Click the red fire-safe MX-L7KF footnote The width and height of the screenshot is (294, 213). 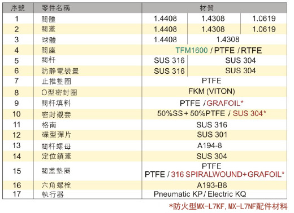pos(228,206)
